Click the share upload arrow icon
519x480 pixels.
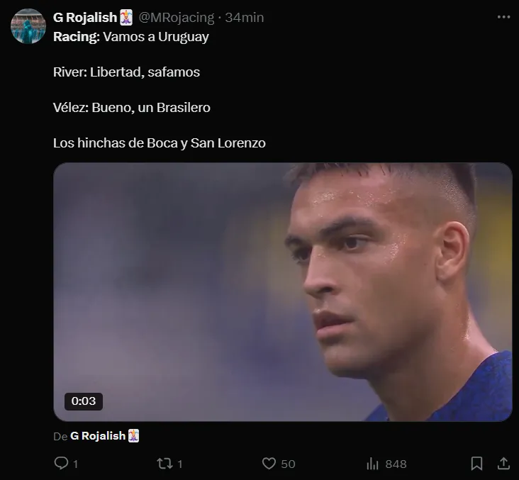(x=503, y=464)
